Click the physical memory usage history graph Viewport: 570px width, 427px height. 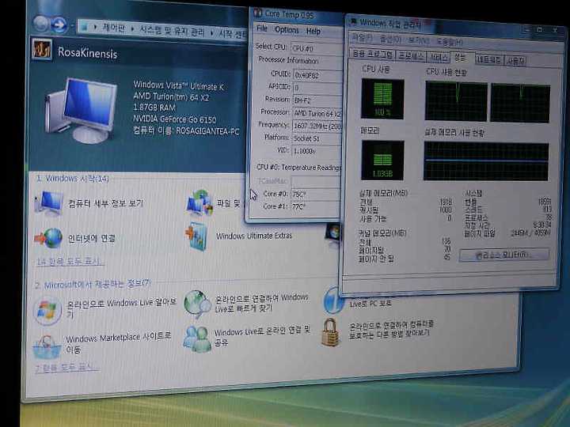[x=486, y=161]
